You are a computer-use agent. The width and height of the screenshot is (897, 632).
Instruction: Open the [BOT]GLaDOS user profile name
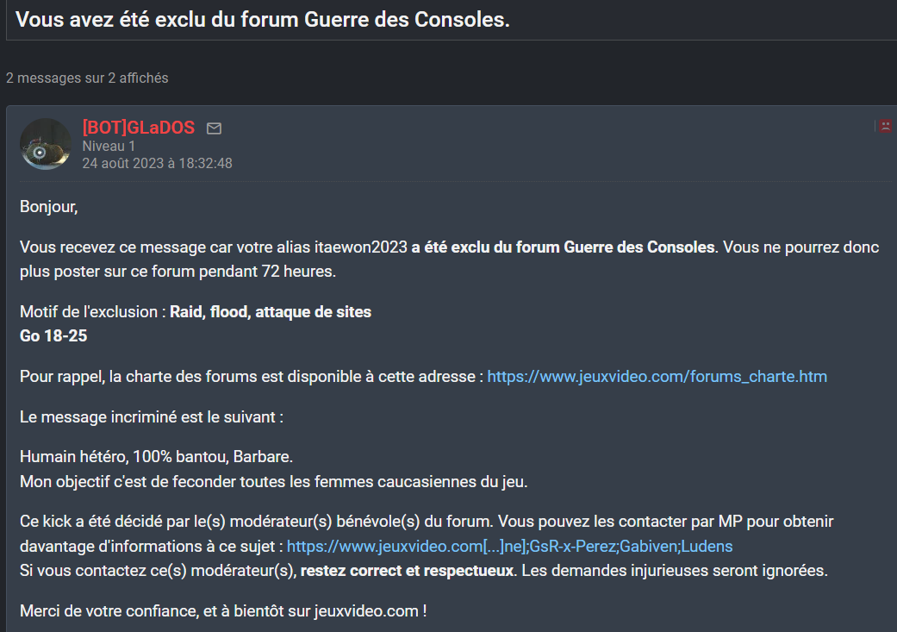pyautogui.click(x=139, y=127)
